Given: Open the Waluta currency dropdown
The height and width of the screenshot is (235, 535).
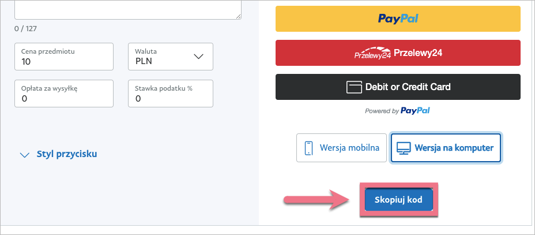Looking at the screenshot, I should click(170, 56).
